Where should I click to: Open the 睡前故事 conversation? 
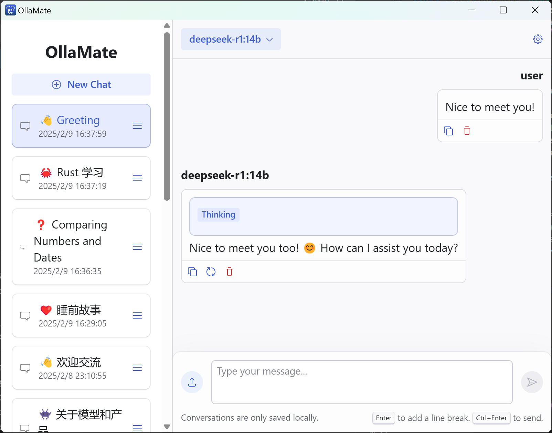(x=81, y=315)
